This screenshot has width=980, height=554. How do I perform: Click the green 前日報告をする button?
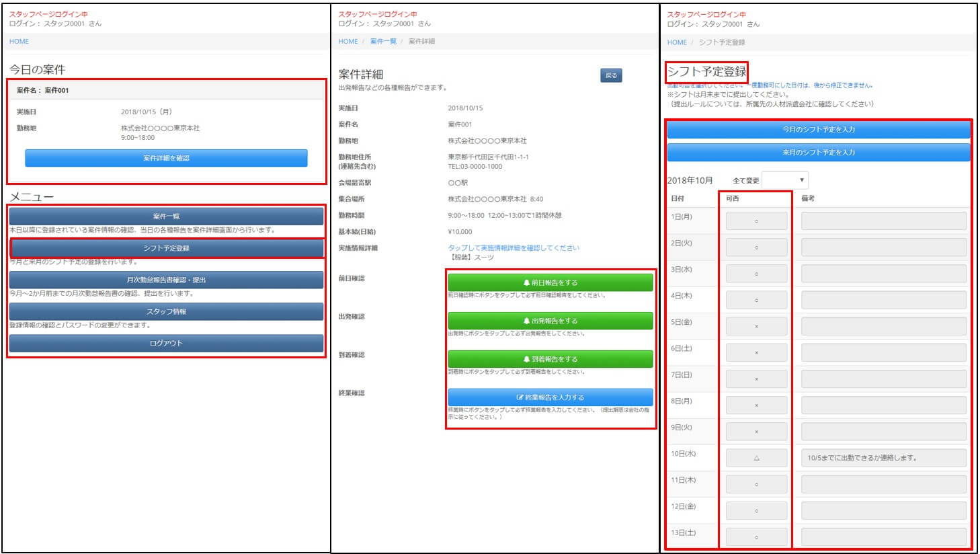click(x=550, y=282)
